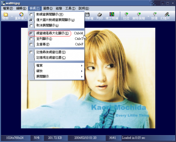Select 僅大圖片對視窗展開顯示 radio option
The image size is (176, 142).
(x=31, y=20)
